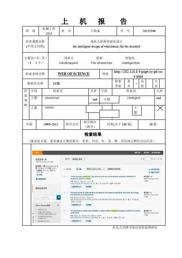Click the URL http://202.118.8.4 text
The height and width of the screenshot is (258, 182).
(x=138, y=74)
